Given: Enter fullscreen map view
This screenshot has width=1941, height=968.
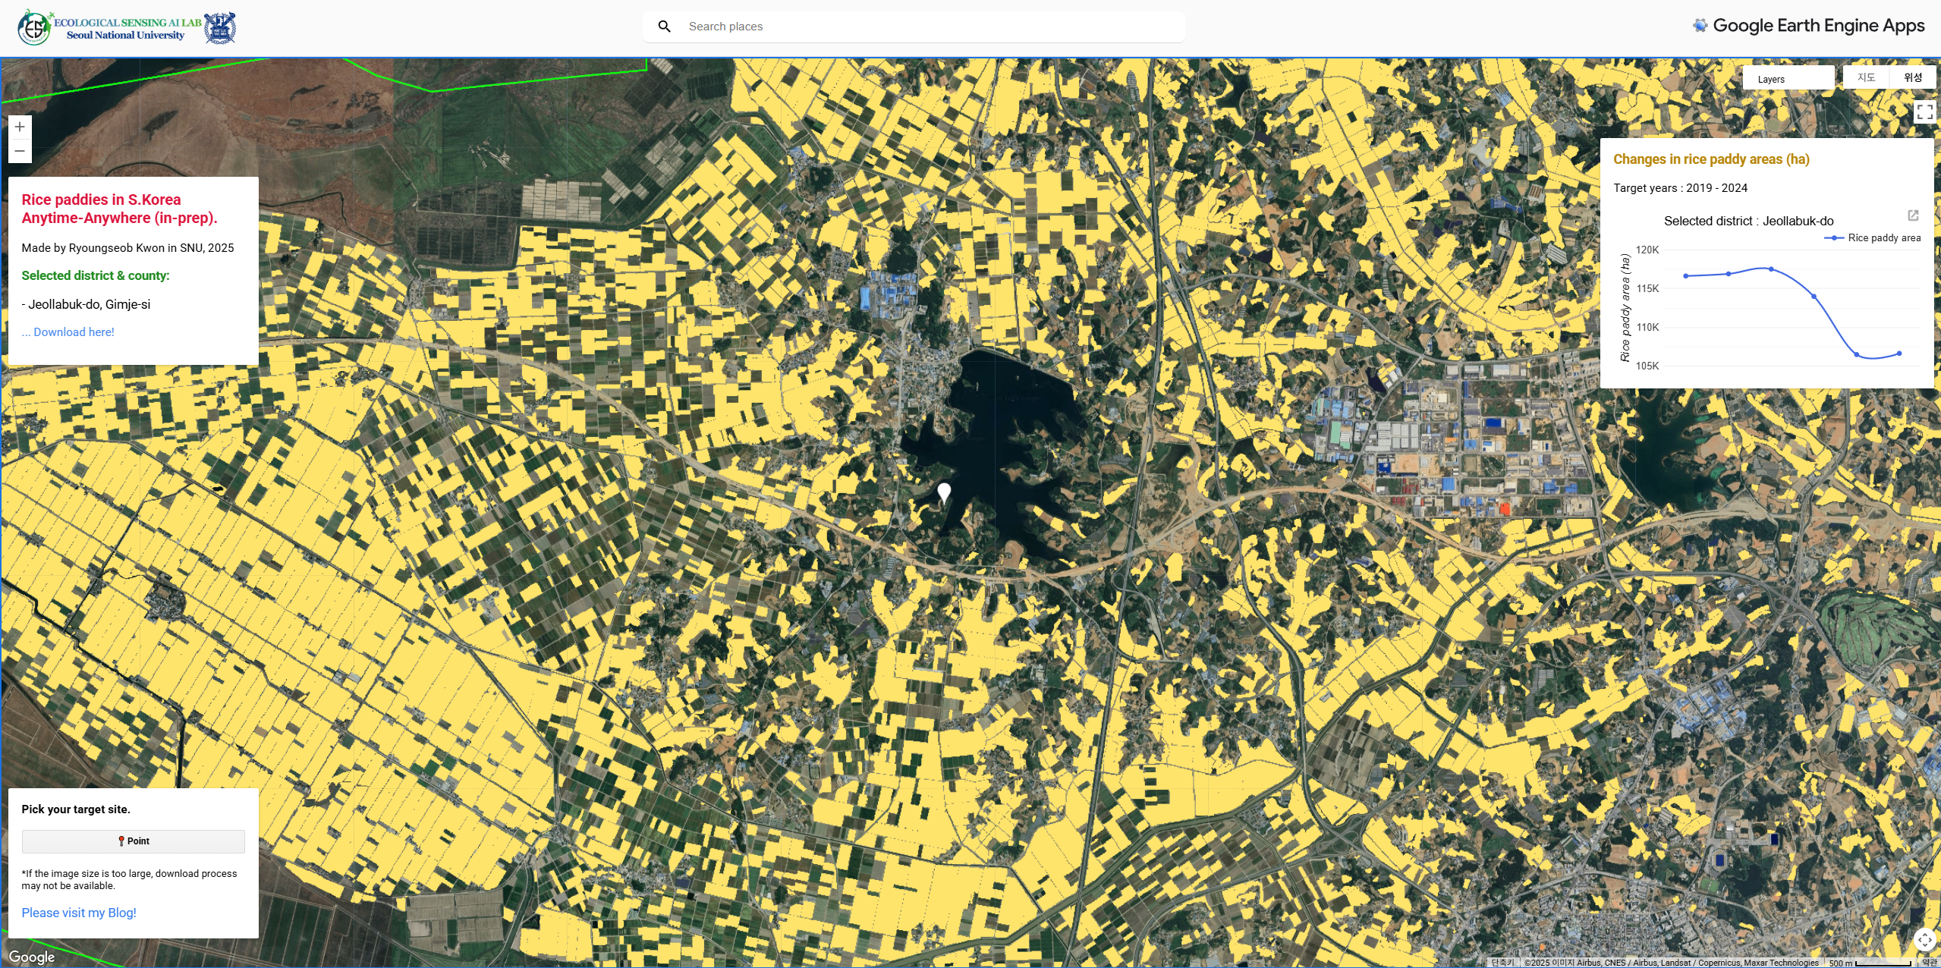Looking at the screenshot, I should (x=1924, y=112).
